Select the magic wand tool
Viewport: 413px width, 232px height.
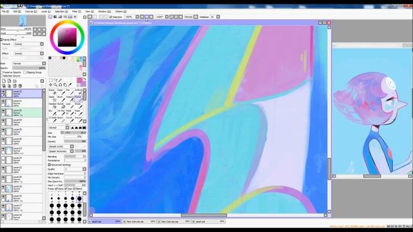(x=60, y=80)
